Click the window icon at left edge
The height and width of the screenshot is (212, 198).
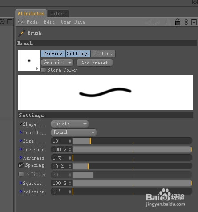pyautogui.click(x=10, y=21)
